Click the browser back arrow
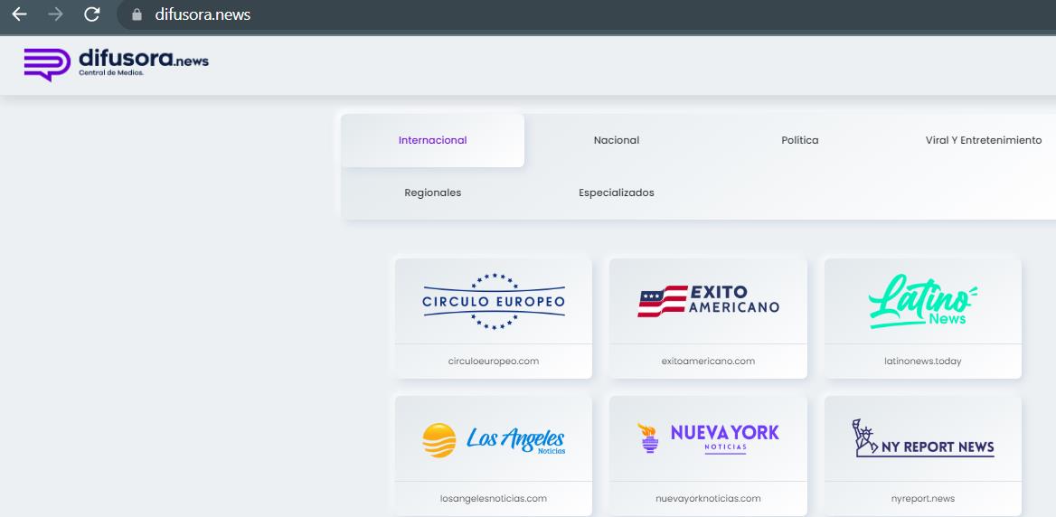Image resolution: width=1056 pixels, height=517 pixels. click(x=19, y=14)
